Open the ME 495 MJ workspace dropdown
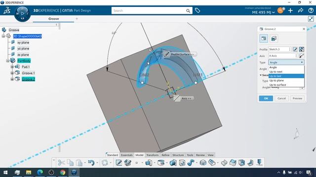This screenshot has height=177, width=316. pyautogui.click(x=263, y=12)
